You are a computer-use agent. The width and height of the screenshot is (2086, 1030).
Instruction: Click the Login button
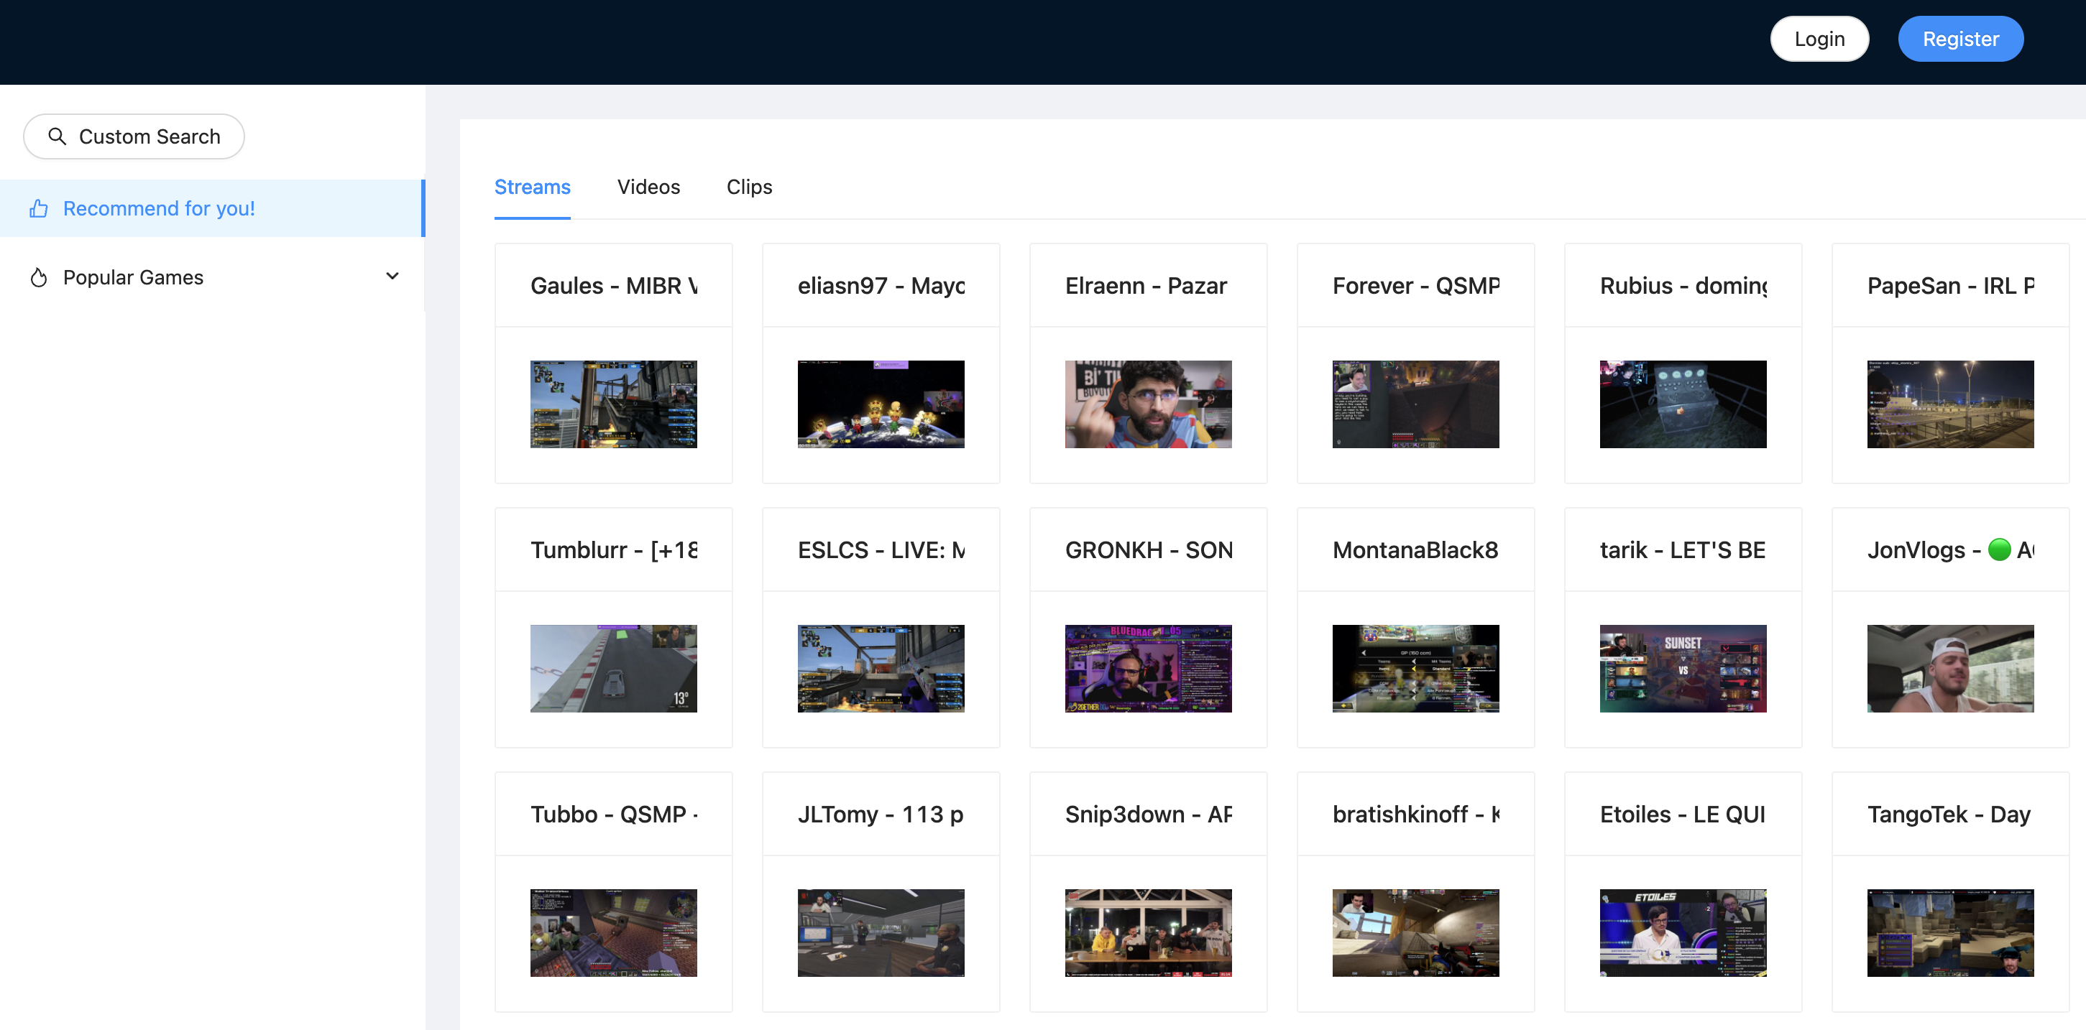[1819, 38]
